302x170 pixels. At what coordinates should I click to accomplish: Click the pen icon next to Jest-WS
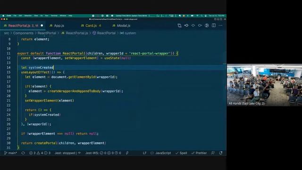(127, 153)
